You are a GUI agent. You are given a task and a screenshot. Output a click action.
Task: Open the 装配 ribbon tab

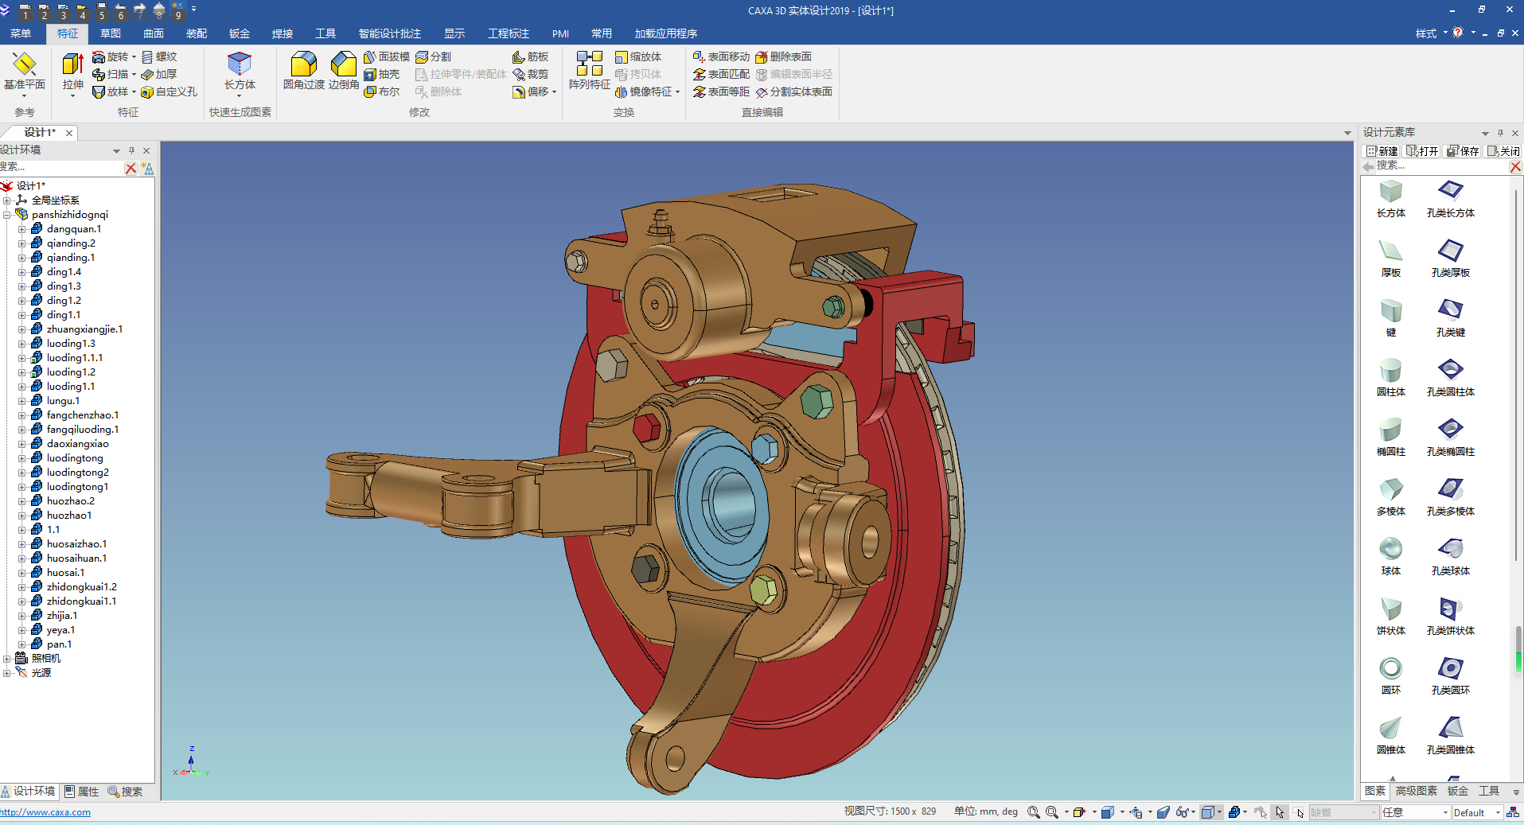pos(197,33)
